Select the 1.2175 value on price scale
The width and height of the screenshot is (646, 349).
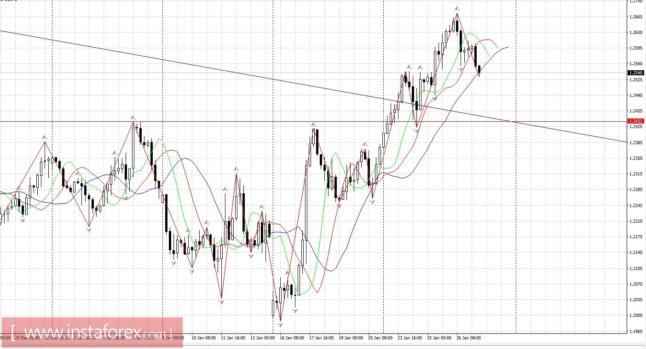636,237
